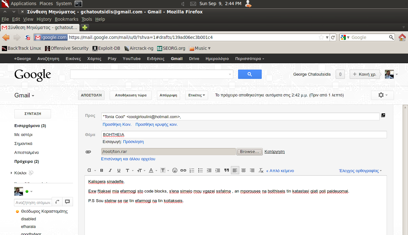
Task: Expand the Gmail product switcher dropdown
Action: click(24, 95)
